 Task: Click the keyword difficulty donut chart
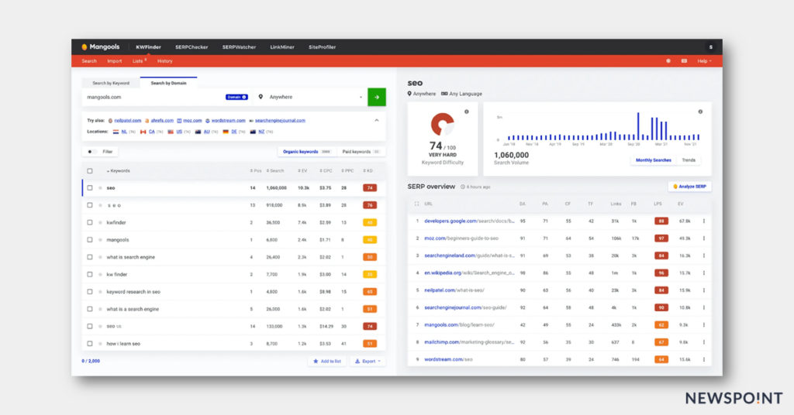[x=442, y=125]
